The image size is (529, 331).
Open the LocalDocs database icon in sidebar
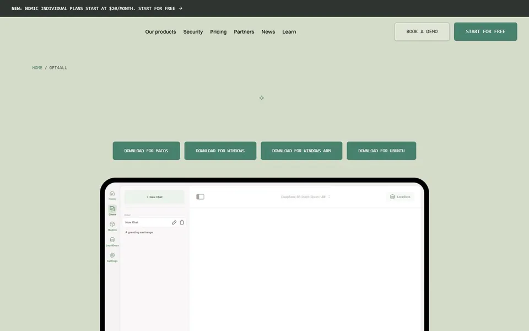112,240
